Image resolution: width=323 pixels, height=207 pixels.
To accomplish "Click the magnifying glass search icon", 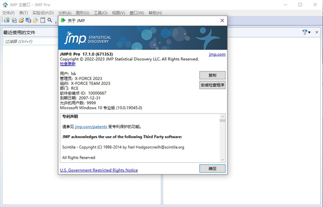I will pyautogui.click(x=50, y=20).
